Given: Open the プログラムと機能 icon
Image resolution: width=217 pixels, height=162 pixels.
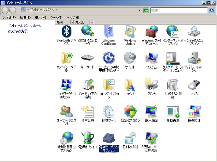Looking at the screenshot, I should 173,85.
